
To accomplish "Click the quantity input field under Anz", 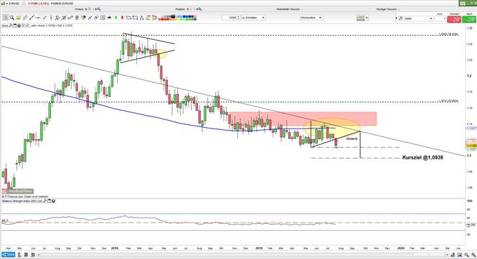I will pos(440,18).
